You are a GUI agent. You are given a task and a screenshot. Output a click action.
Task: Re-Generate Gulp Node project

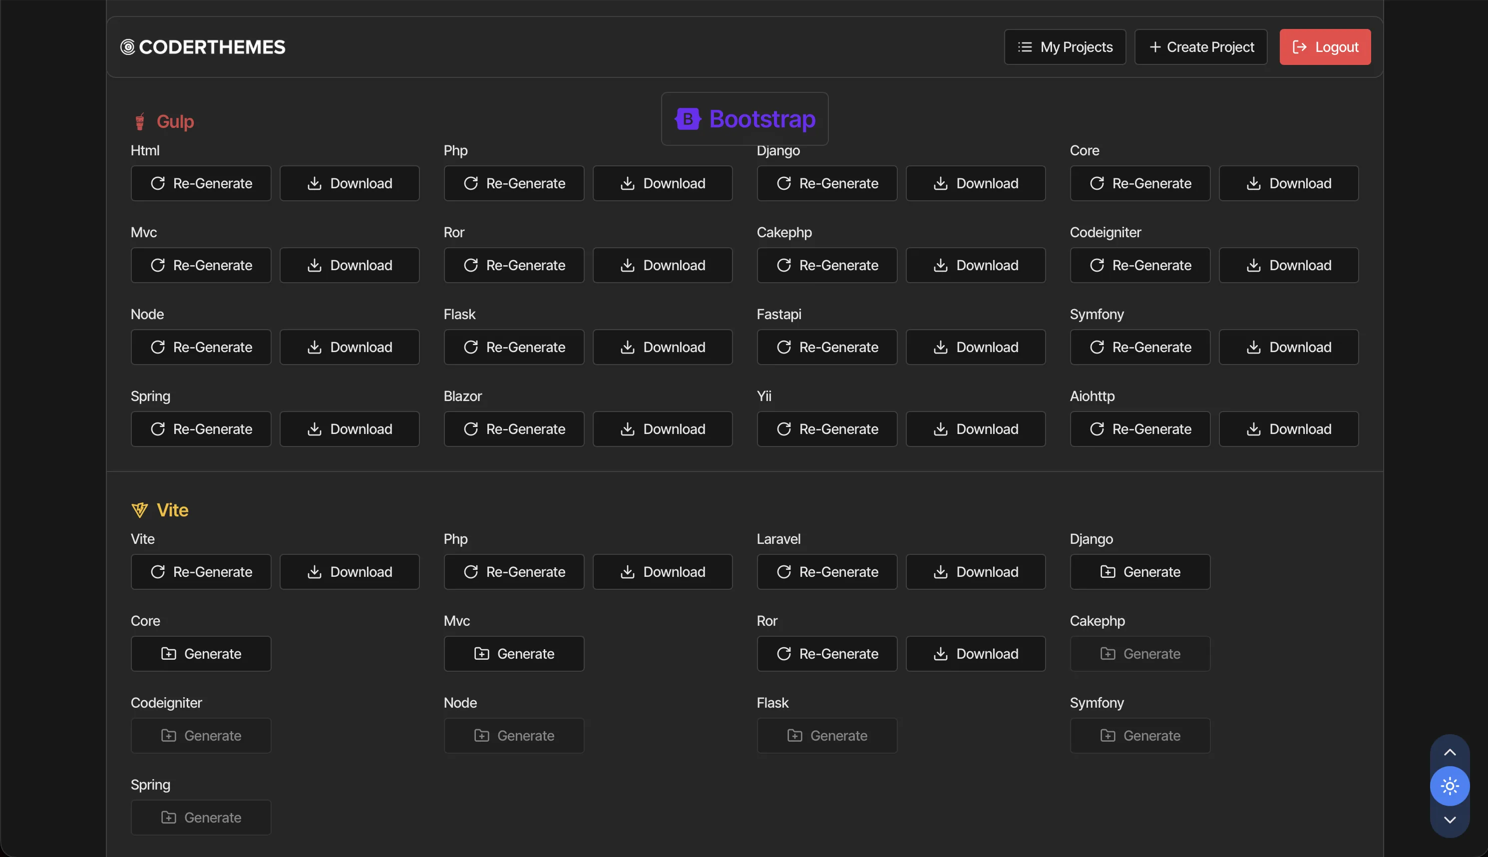[x=201, y=347]
